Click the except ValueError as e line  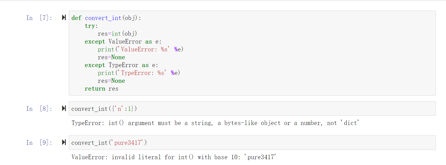tap(123, 42)
